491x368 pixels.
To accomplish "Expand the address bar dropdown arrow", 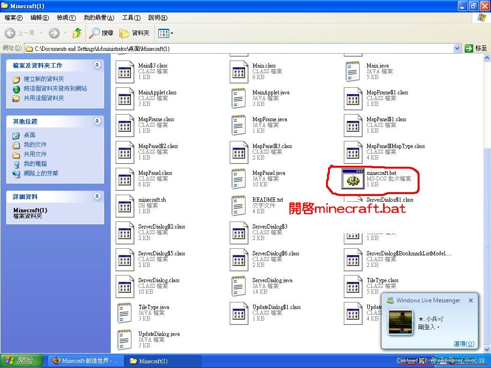I will pyautogui.click(x=457, y=48).
